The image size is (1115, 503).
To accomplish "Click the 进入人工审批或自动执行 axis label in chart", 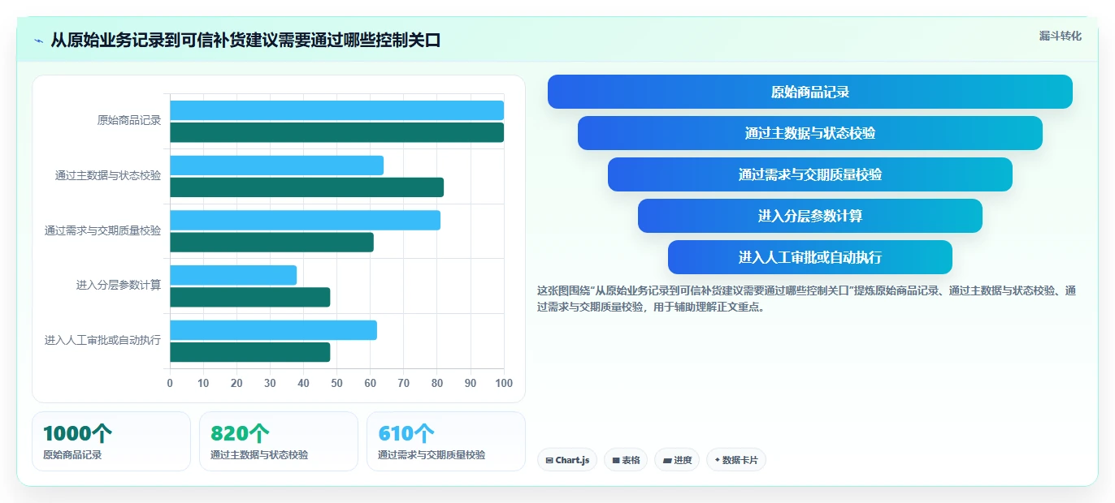I will [x=103, y=340].
